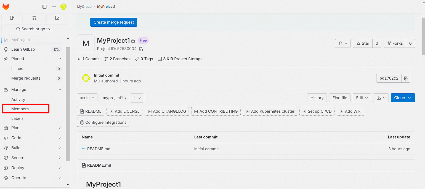The width and height of the screenshot is (425, 189).
Task: Click the plus create-new icon
Action: pyautogui.click(x=54, y=7)
